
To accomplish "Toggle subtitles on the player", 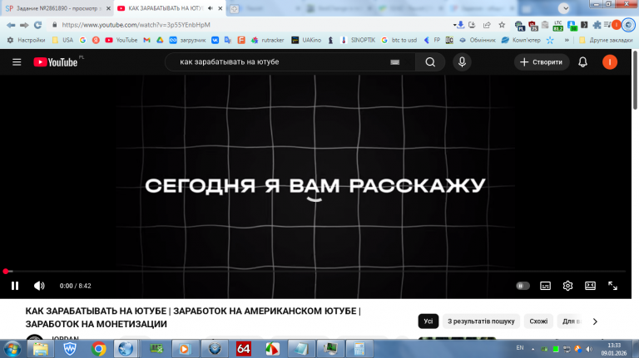I will 545,286.
